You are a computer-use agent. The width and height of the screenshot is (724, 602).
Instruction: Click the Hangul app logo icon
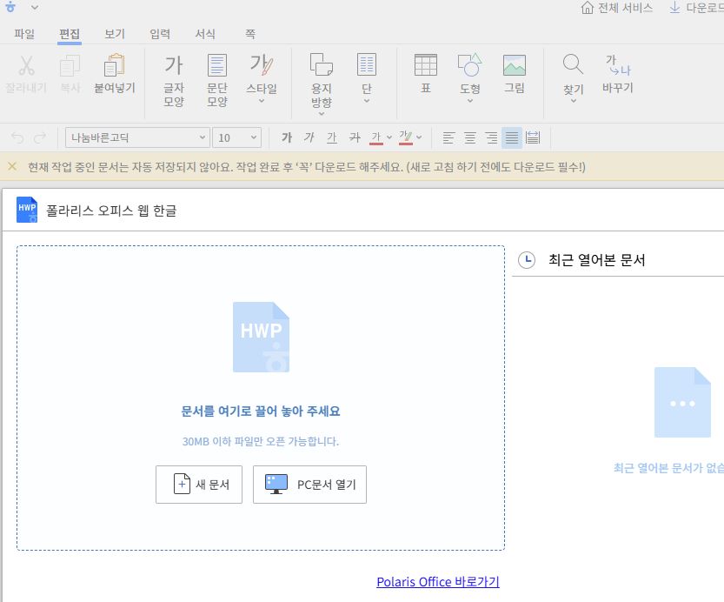10,7
